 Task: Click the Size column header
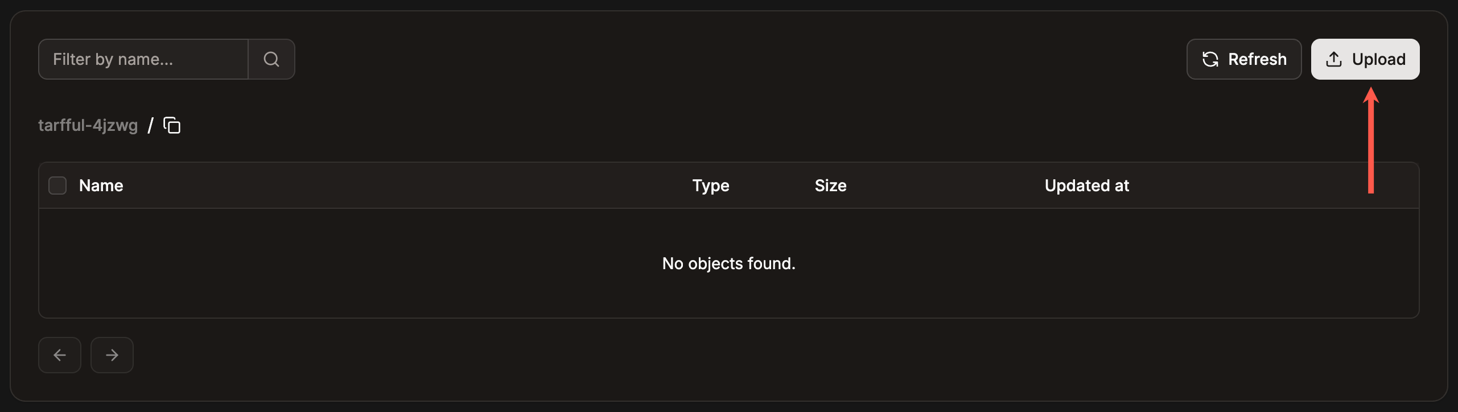point(830,185)
